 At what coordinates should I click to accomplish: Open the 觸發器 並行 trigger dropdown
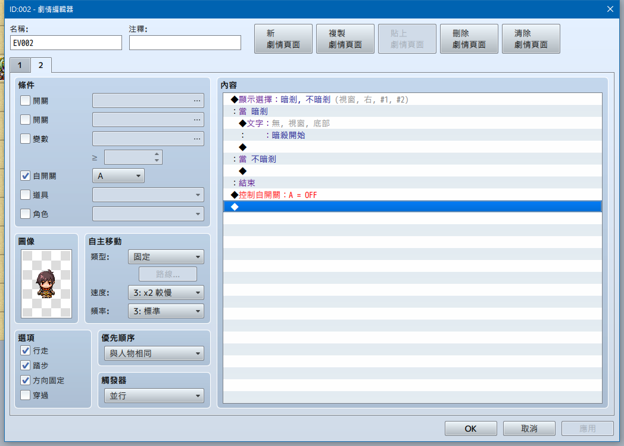[x=154, y=396]
